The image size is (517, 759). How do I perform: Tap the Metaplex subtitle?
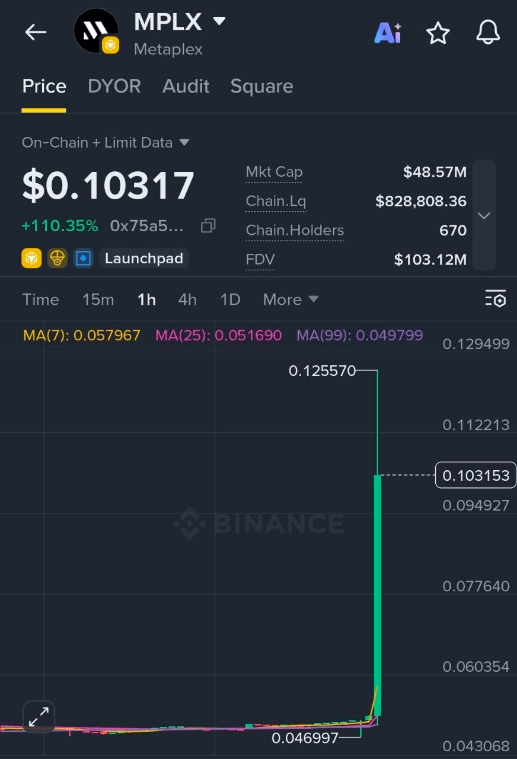click(168, 49)
